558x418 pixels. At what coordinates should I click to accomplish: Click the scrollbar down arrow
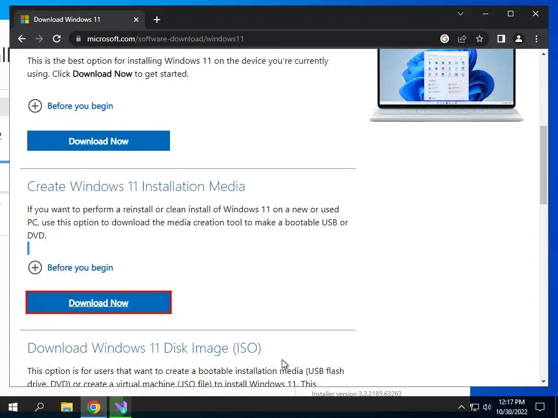[x=543, y=382]
